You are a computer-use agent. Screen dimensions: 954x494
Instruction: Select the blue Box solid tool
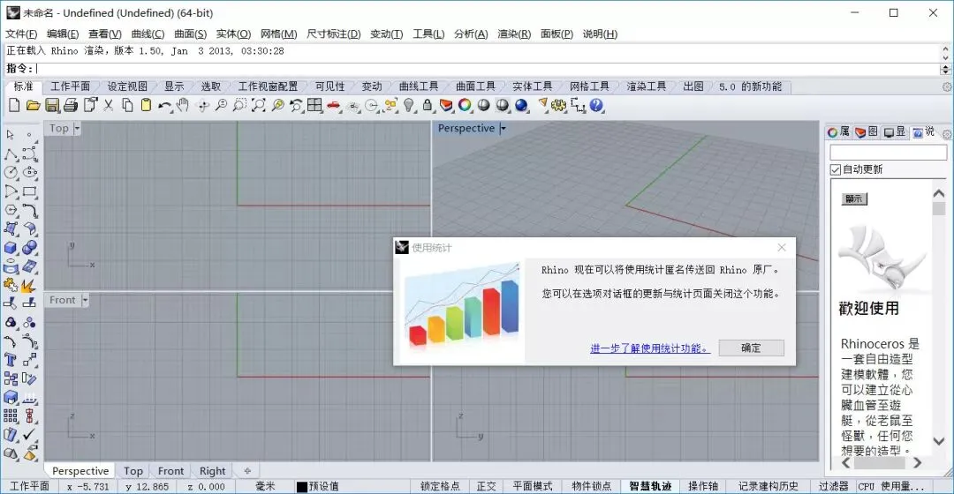(11, 247)
